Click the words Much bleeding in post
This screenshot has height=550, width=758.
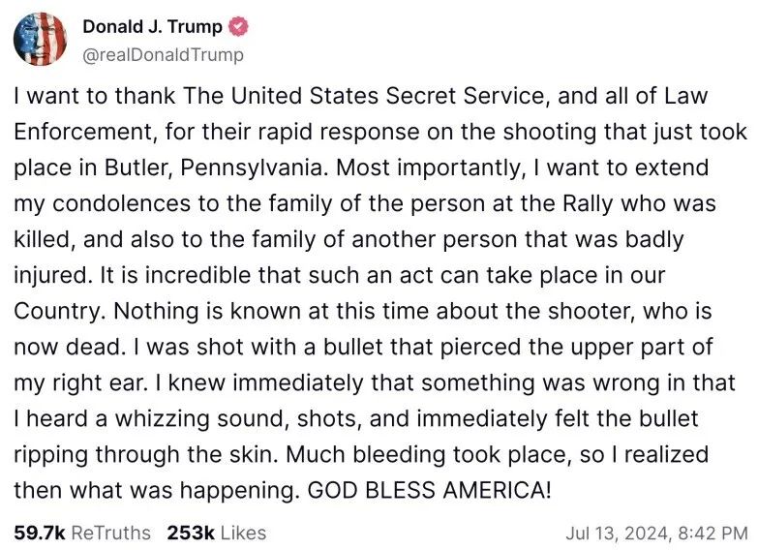[x=366, y=455]
